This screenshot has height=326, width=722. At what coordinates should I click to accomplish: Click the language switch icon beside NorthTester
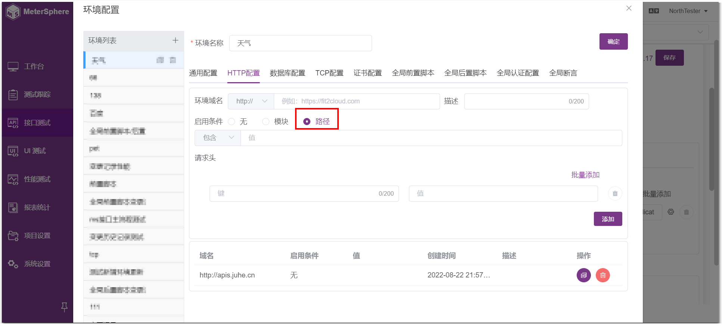coord(654,11)
